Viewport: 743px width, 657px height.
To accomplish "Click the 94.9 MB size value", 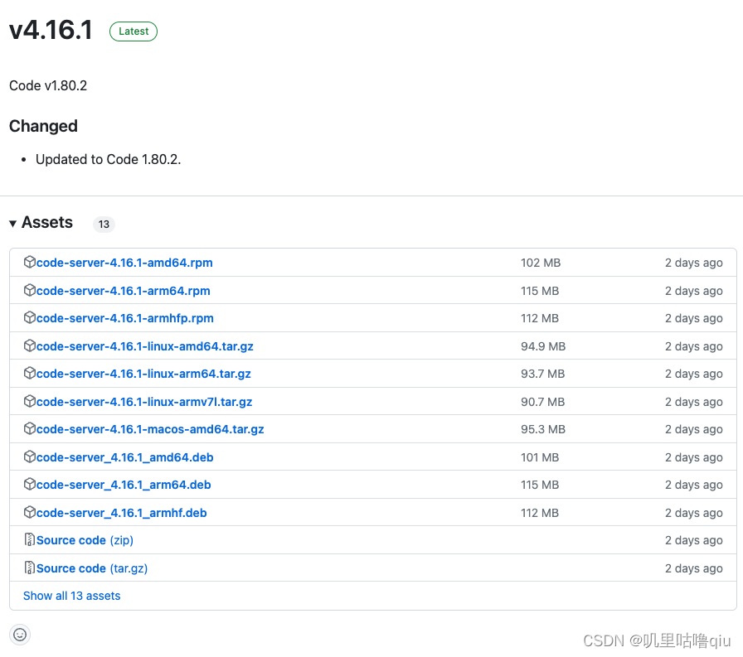I will click(543, 346).
